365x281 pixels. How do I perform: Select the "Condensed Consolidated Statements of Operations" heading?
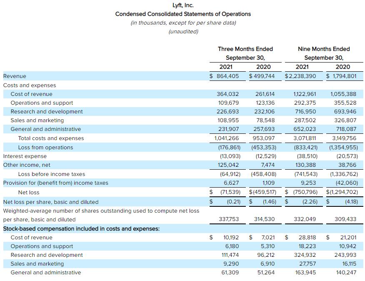pos(183,14)
